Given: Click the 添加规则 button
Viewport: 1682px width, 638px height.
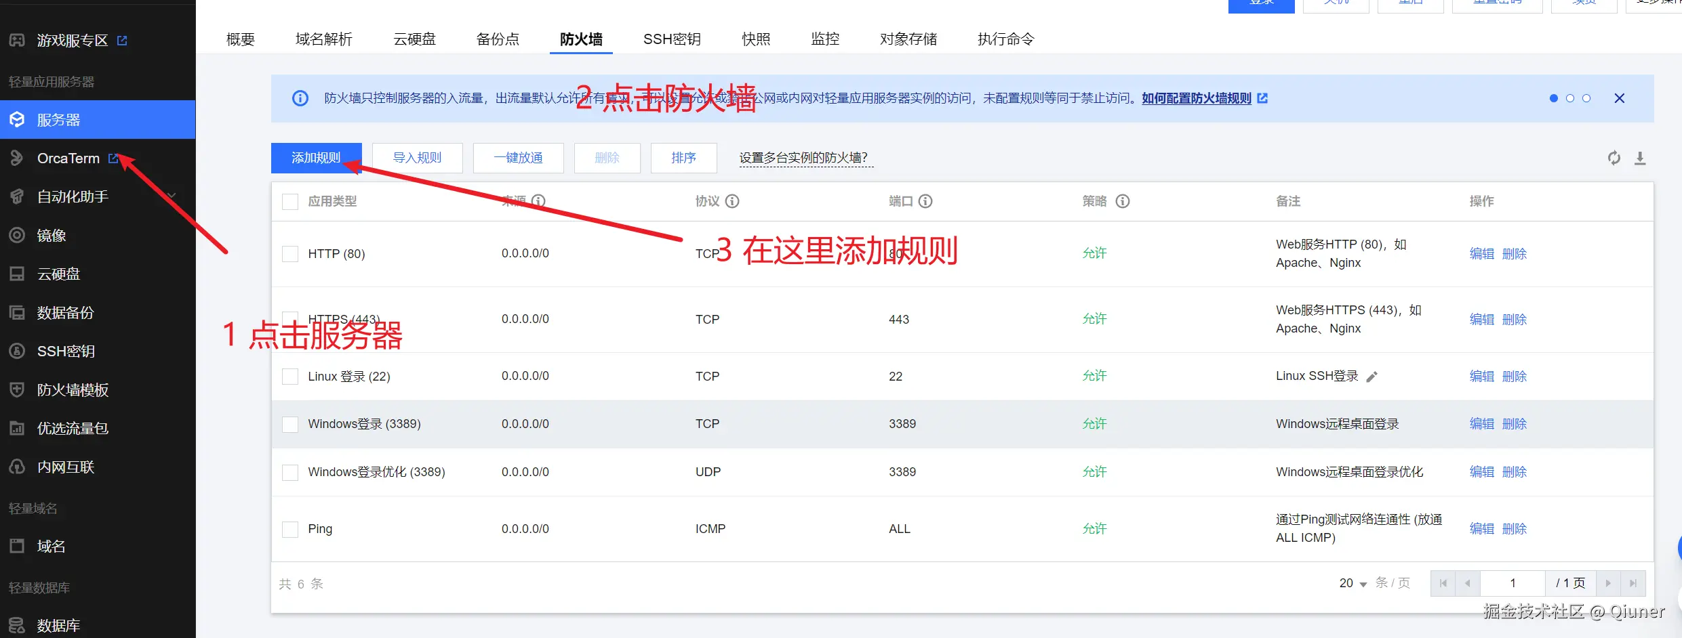Looking at the screenshot, I should coord(316,158).
